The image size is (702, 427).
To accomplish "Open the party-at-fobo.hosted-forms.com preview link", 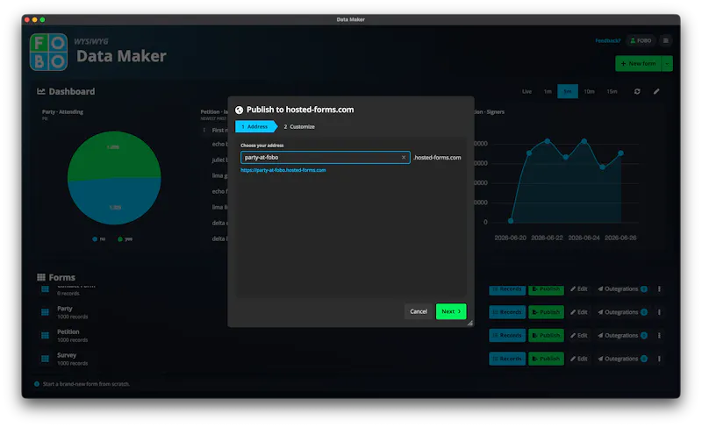I will pyautogui.click(x=283, y=170).
